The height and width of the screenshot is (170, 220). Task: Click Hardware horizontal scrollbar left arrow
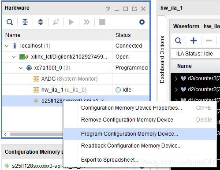pyautogui.click(x=5, y=134)
